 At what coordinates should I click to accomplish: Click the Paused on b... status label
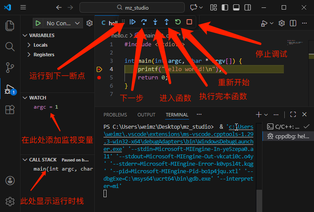coord(75,160)
